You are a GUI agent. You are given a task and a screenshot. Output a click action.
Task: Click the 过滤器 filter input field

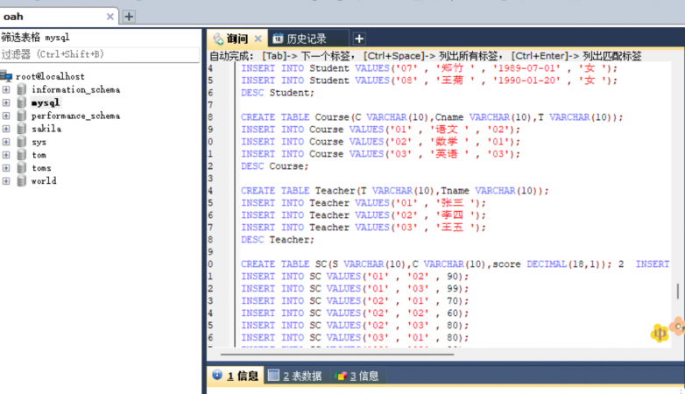(101, 54)
